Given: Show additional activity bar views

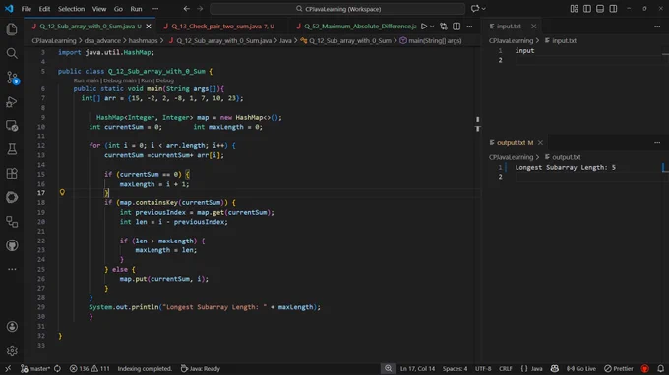Looking at the screenshot, I should point(12,269).
